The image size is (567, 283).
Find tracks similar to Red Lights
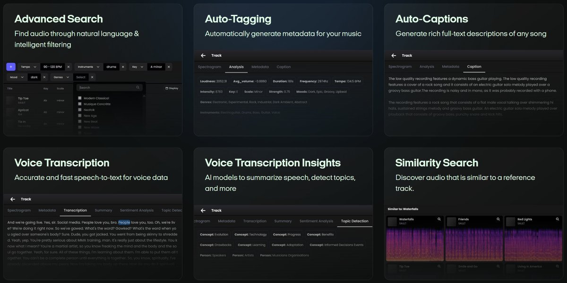coord(557,219)
